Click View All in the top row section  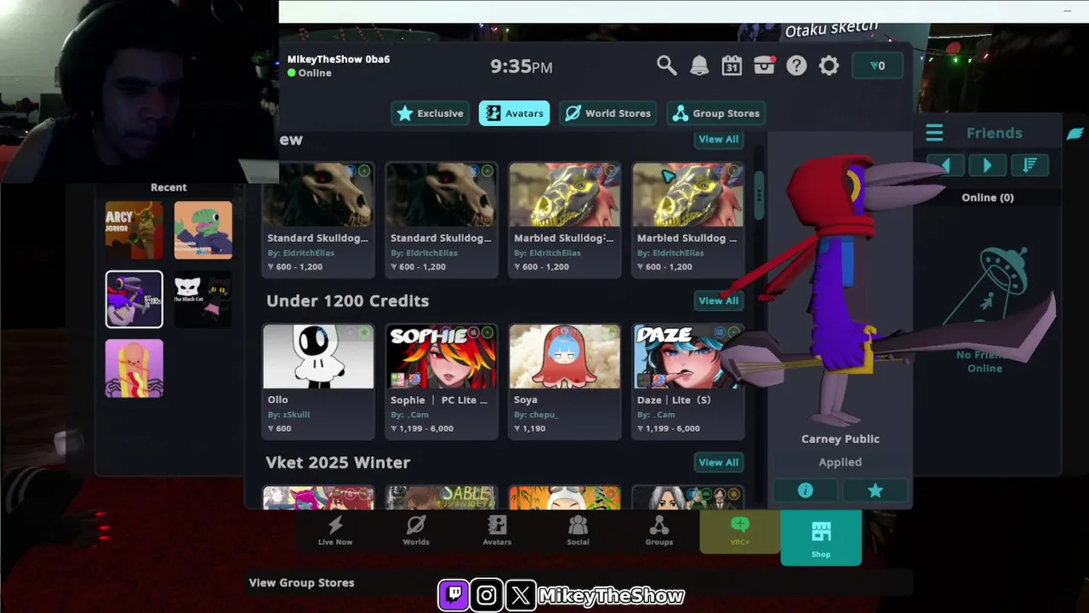718,139
